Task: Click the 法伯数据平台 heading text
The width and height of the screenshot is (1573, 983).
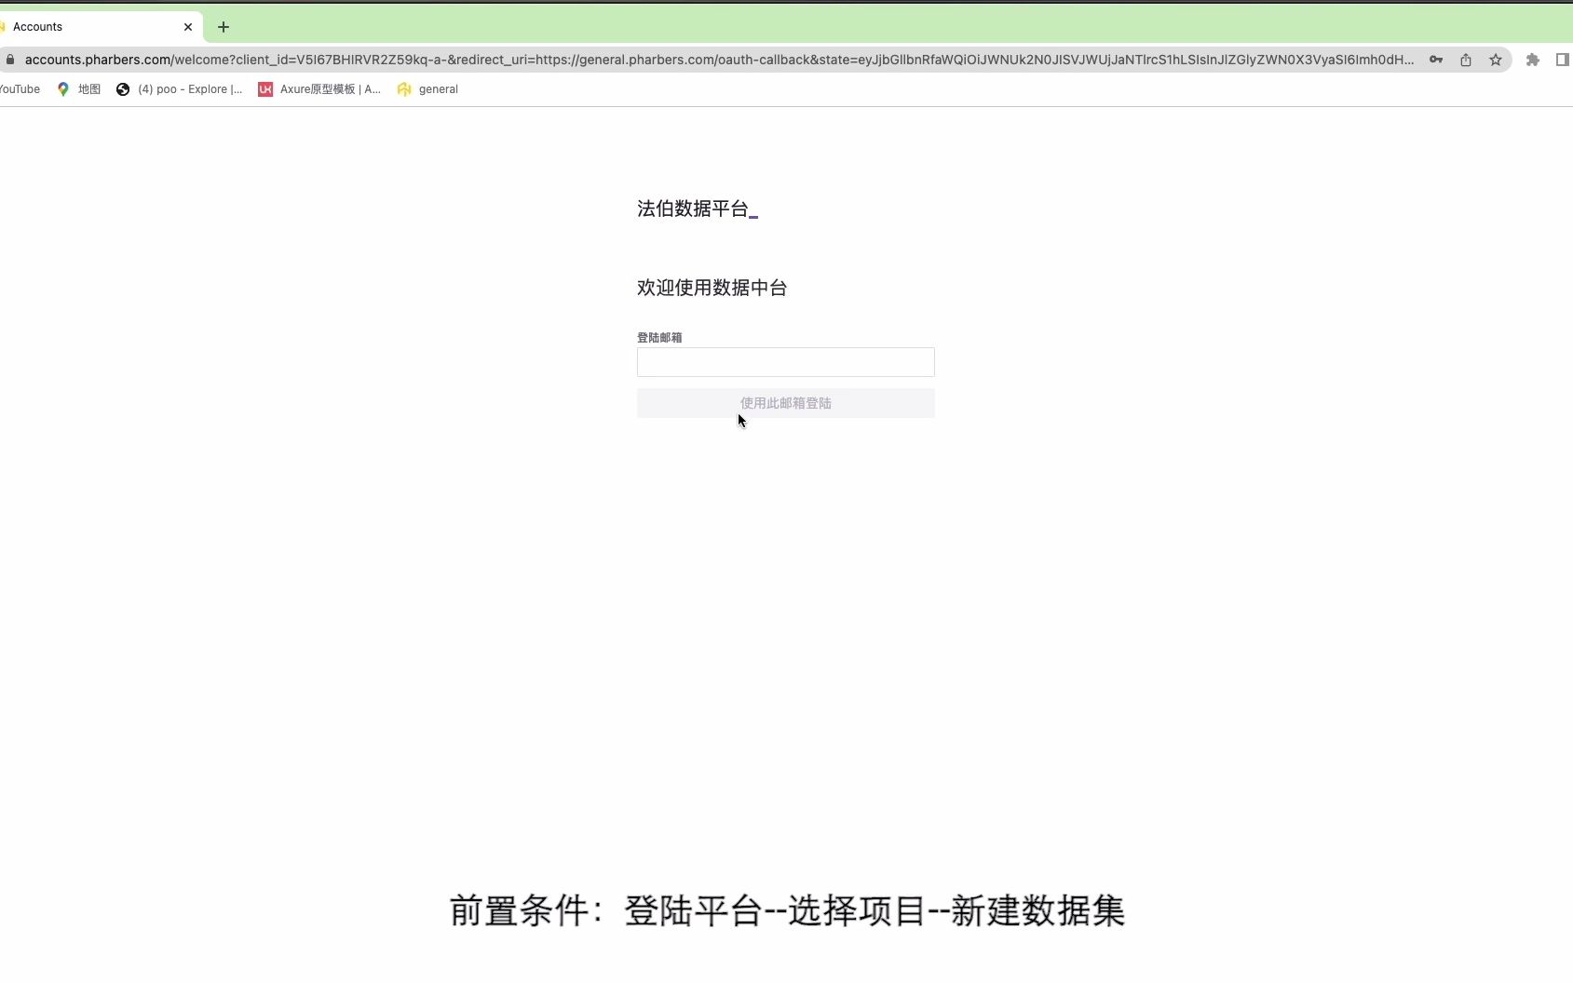Action: 693,209
